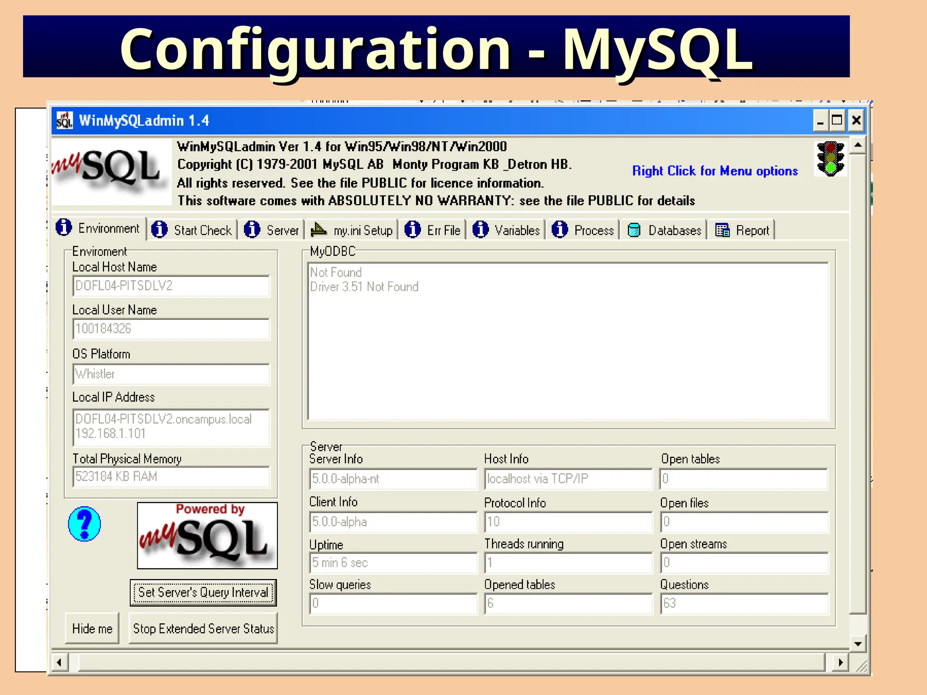This screenshot has height=695, width=927.
Task: Click the Slow queries field
Action: tap(393, 603)
